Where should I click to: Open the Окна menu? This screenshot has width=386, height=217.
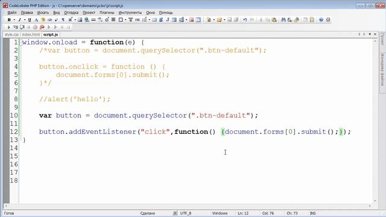pos(150,13)
